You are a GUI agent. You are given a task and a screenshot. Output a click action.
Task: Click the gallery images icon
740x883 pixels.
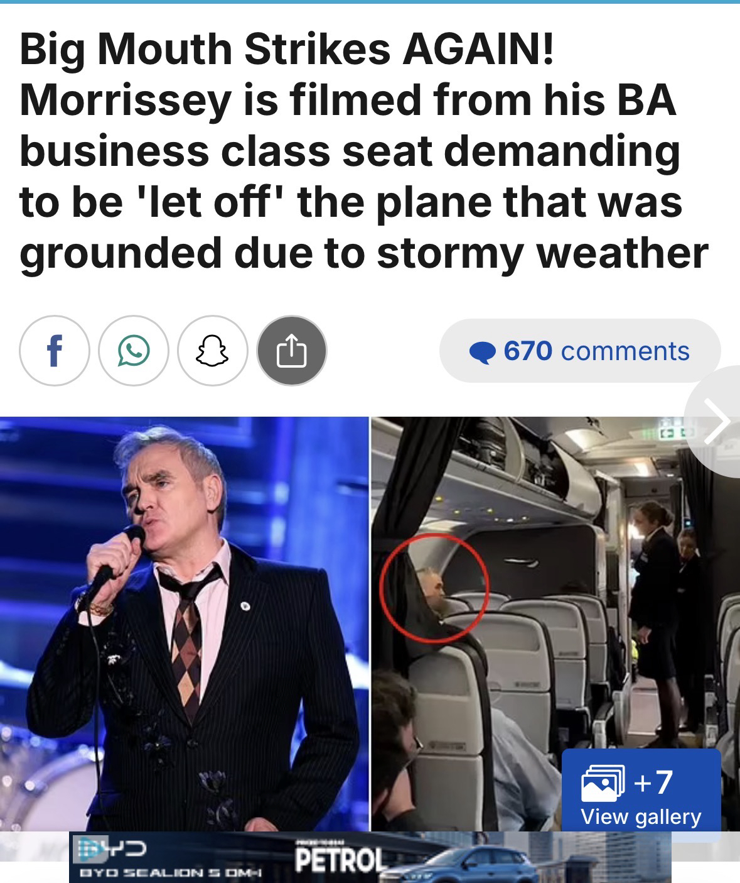coord(603,782)
